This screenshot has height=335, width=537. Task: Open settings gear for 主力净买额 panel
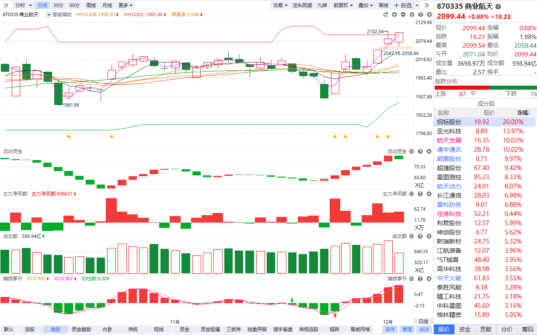pos(411,194)
